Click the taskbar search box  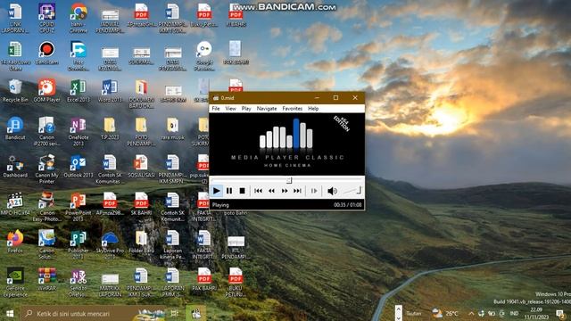(x=93, y=313)
